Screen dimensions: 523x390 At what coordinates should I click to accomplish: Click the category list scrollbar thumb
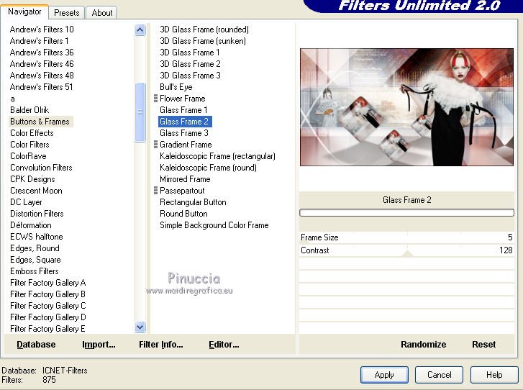[140, 112]
